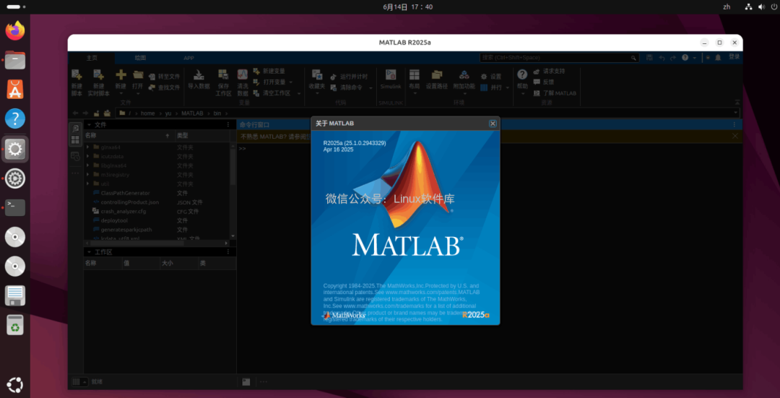Image resolution: width=780 pixels, height=398 pixels.
Task: Expand Clear Commands (清除命令) dropdown
Action: [x=370, y=87]
